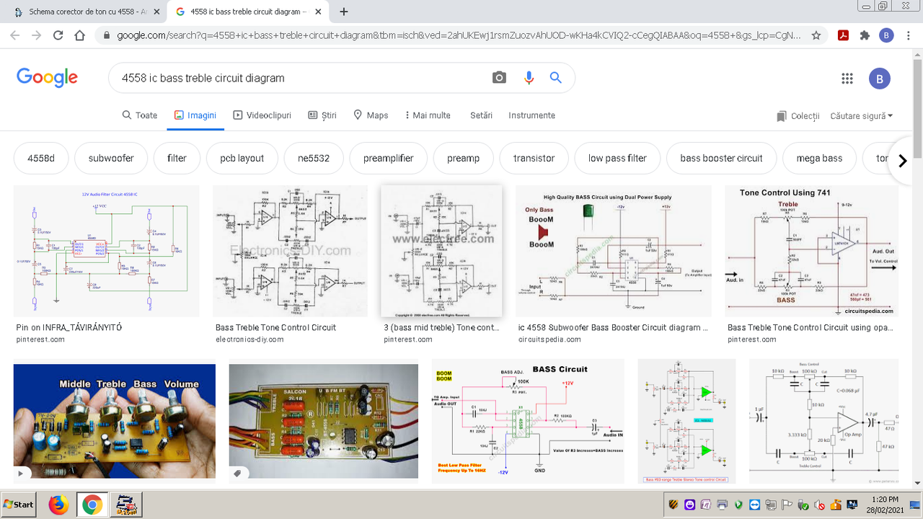Filter by the bass booster circuit chip

tap(721, 159)
